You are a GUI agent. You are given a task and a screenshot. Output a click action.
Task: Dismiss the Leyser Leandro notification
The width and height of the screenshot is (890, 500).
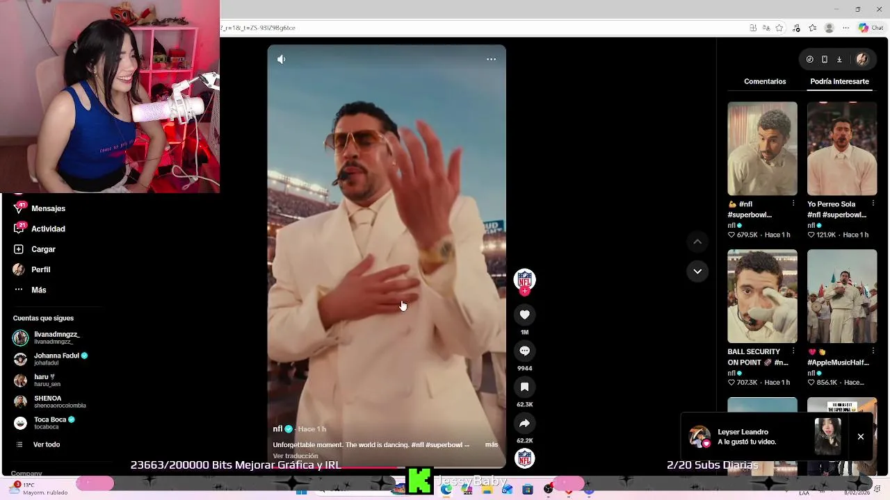(x=861, y=437)
